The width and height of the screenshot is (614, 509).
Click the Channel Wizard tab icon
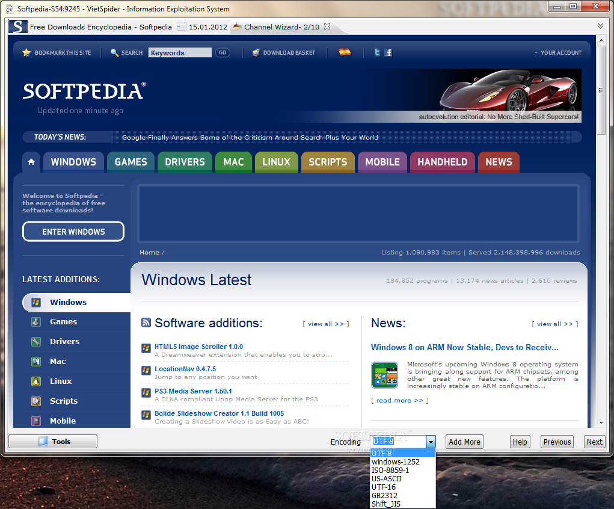[237, 26]
